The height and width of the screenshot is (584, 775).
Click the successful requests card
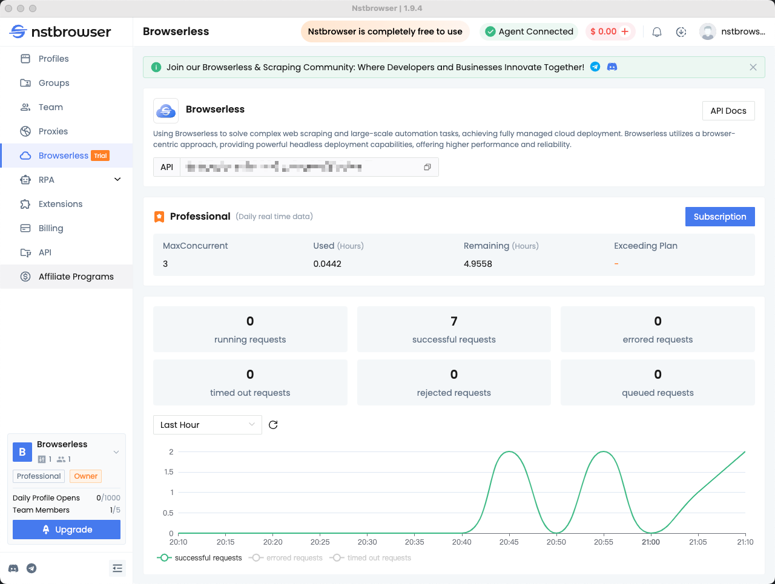pyautogui.click(x=454, y=329)
